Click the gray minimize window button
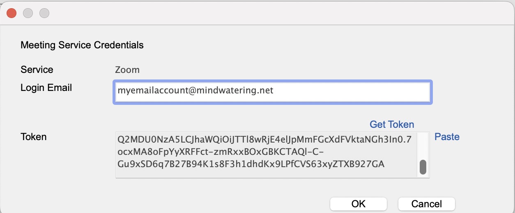The height and width of the screenshot is (213, 515). (28, 13)
